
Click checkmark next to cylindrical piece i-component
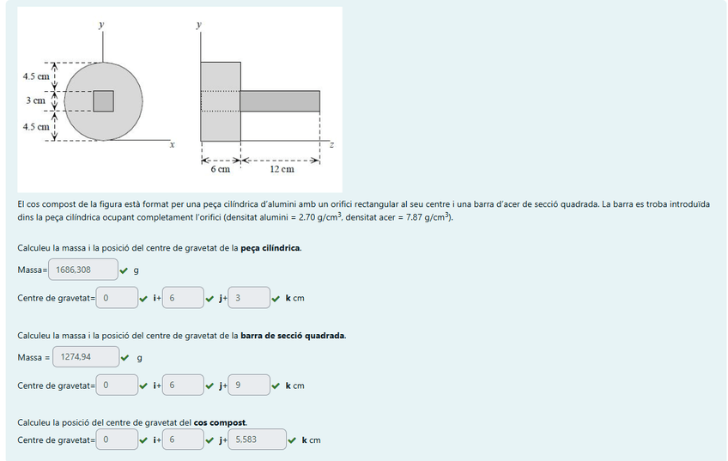point(145,299)
